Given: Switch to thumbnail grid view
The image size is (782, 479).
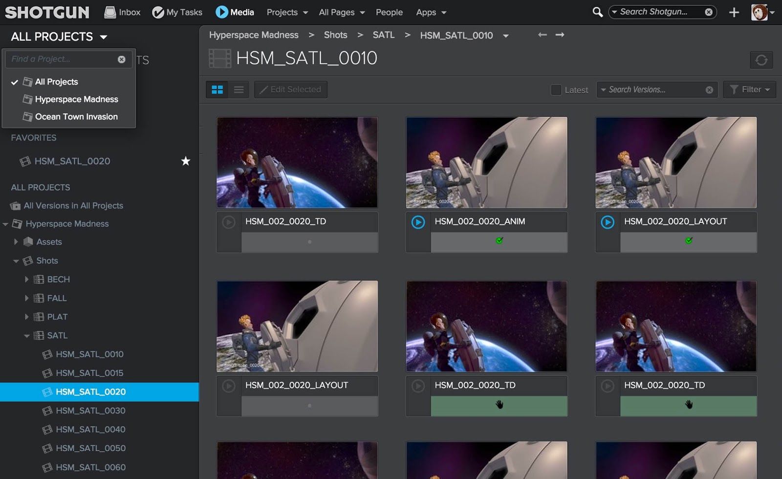Looking at the screenshot, I should tap(217, 89).
